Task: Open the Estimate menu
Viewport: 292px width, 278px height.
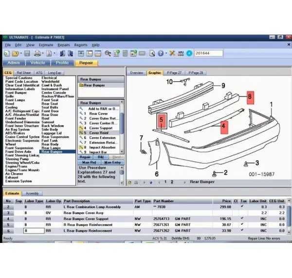Action: coord(46,45)
